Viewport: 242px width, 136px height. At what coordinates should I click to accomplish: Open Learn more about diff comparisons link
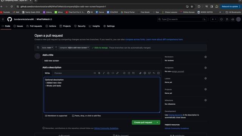click(x=164, y=39)
